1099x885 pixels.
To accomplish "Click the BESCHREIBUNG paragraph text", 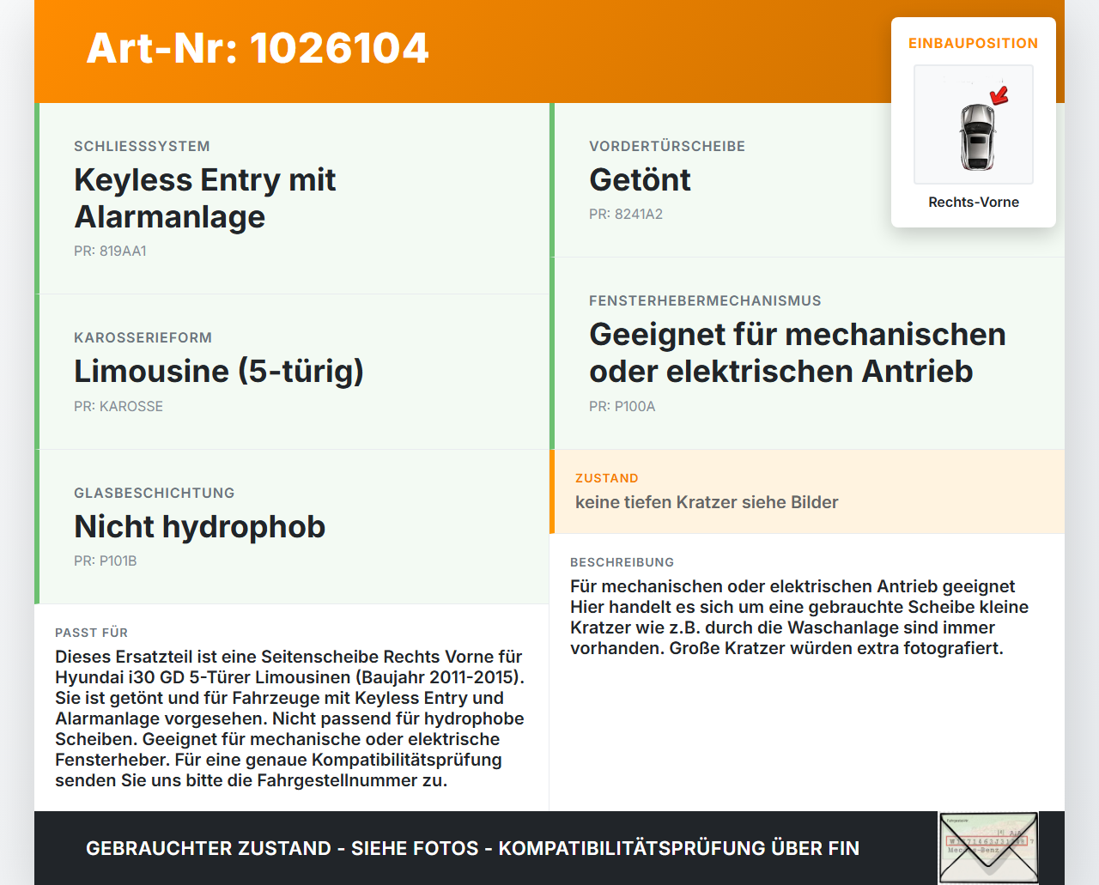I will (x=799, y=617).
